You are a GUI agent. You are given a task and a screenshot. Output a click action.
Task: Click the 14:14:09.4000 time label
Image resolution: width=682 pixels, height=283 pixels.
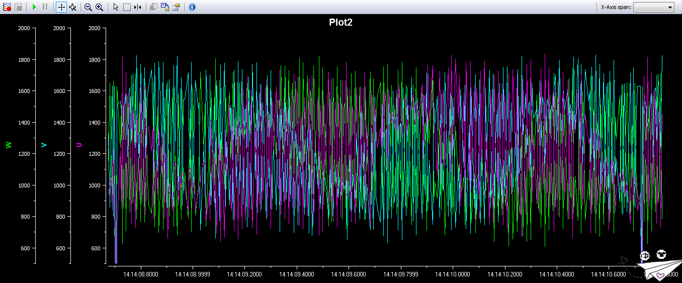coord(297,274)
